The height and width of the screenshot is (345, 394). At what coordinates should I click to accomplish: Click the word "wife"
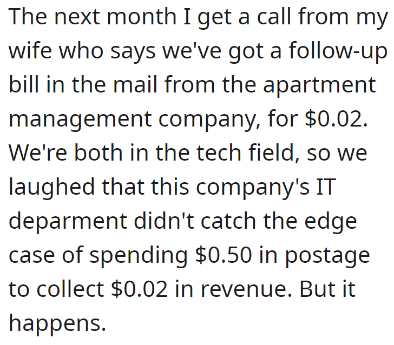point(30,51)
